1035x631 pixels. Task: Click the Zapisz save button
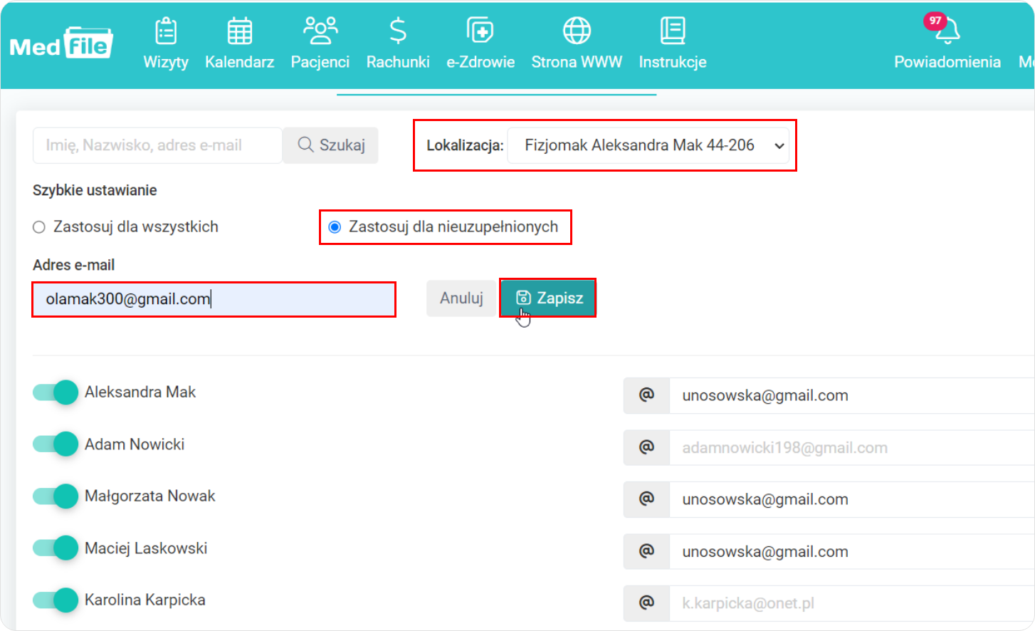point(548,298)
